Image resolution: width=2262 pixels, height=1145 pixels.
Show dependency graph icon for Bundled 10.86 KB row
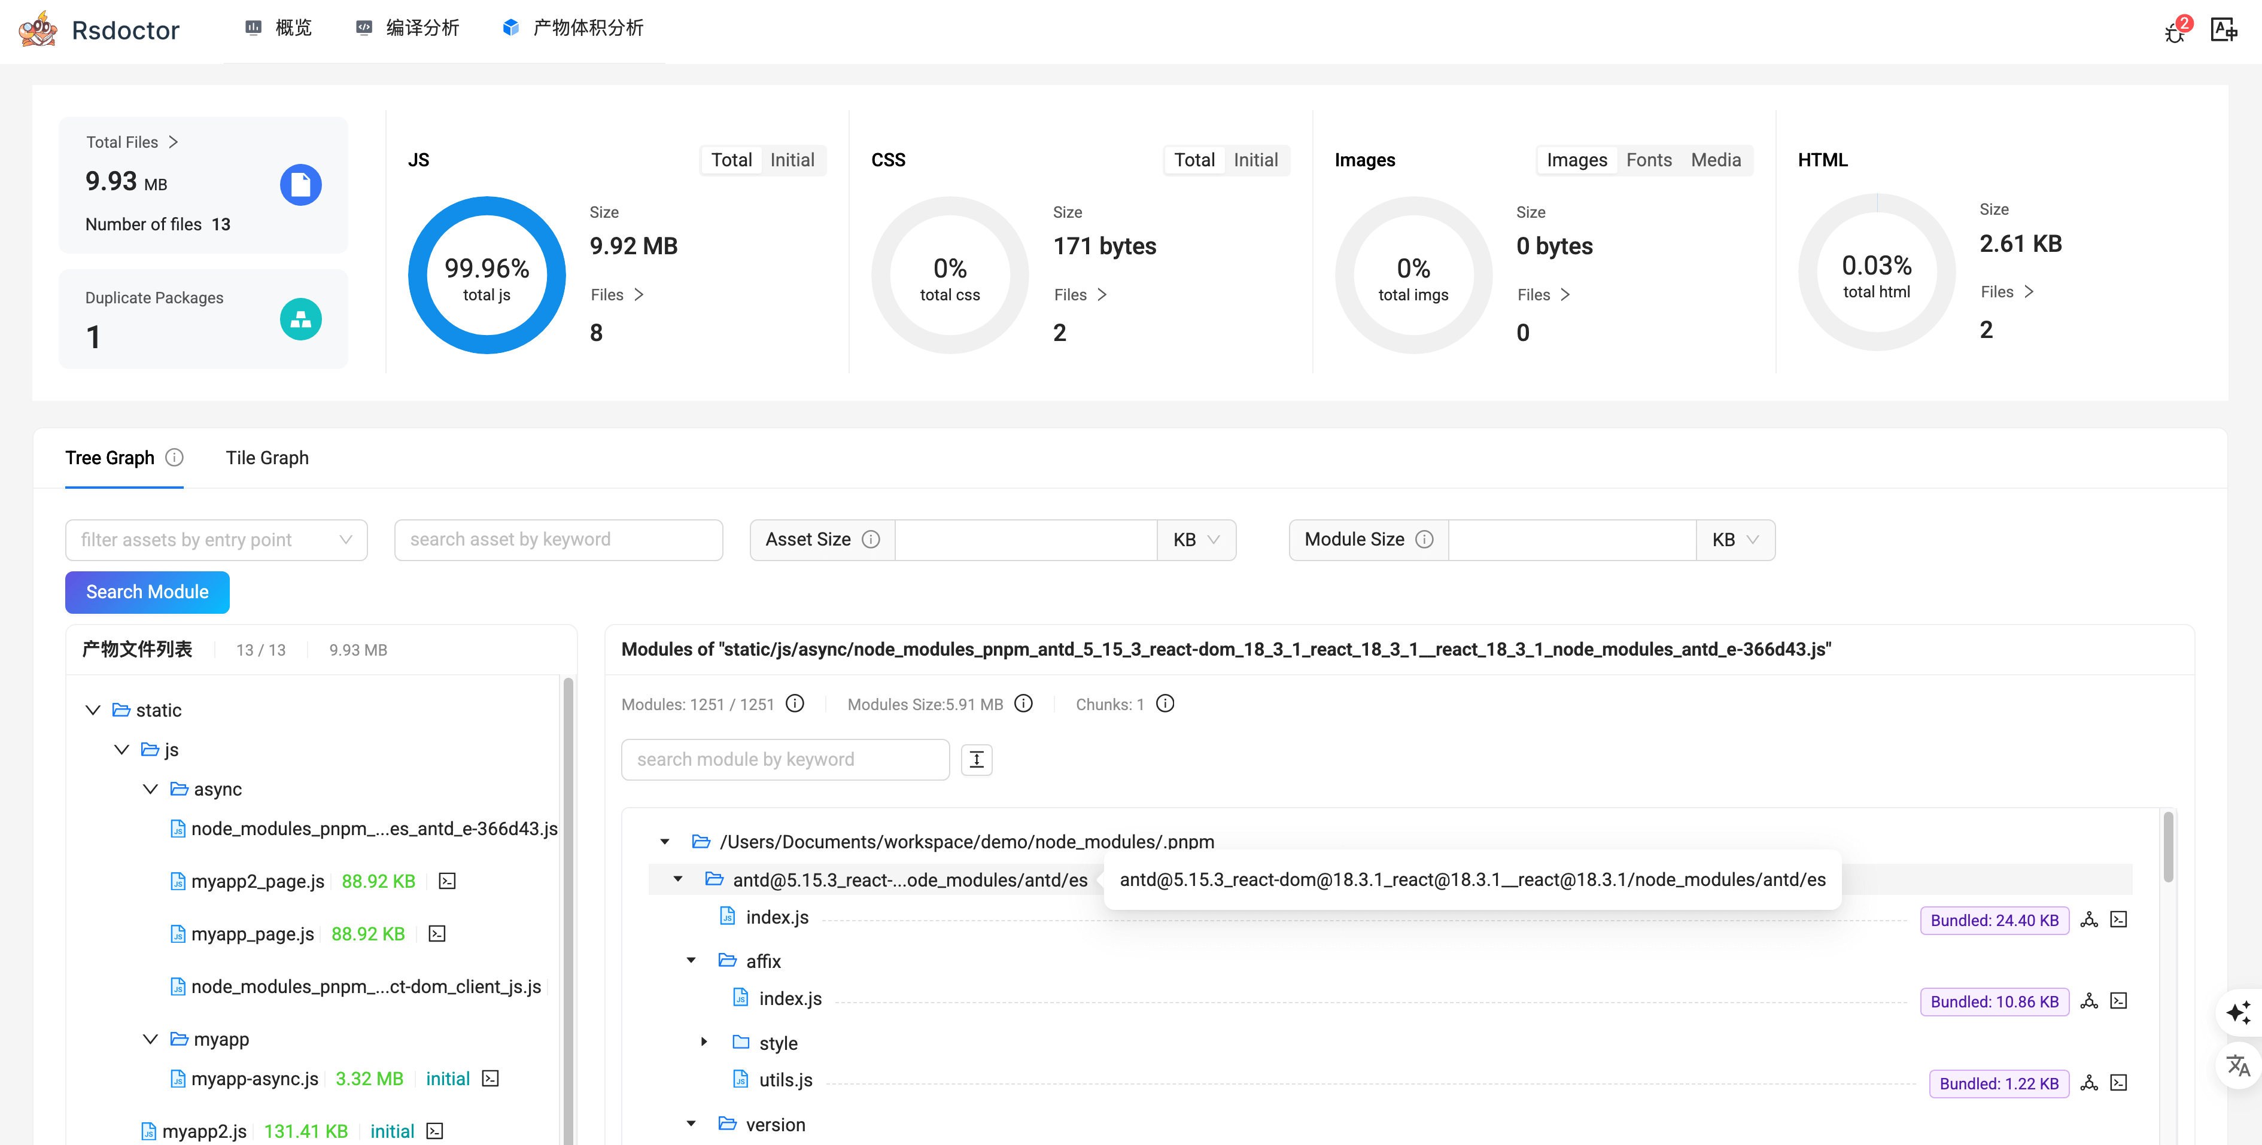point(2089,1001)
